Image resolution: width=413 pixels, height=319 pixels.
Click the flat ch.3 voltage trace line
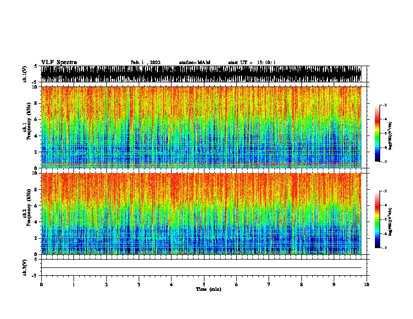[x=201, y=268]
